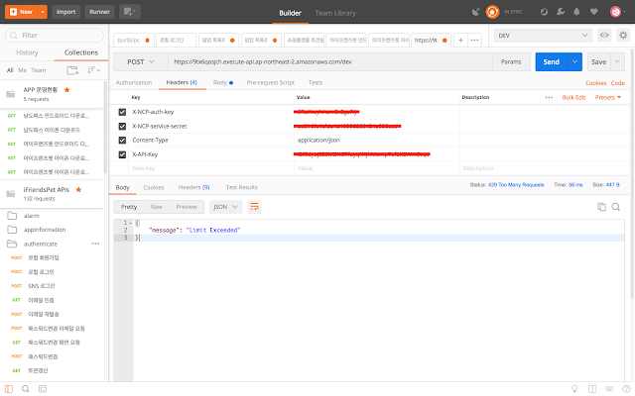Switch to the Collections tab
The width and height of the screenshot is (635, 396).
tap(81, 52)
